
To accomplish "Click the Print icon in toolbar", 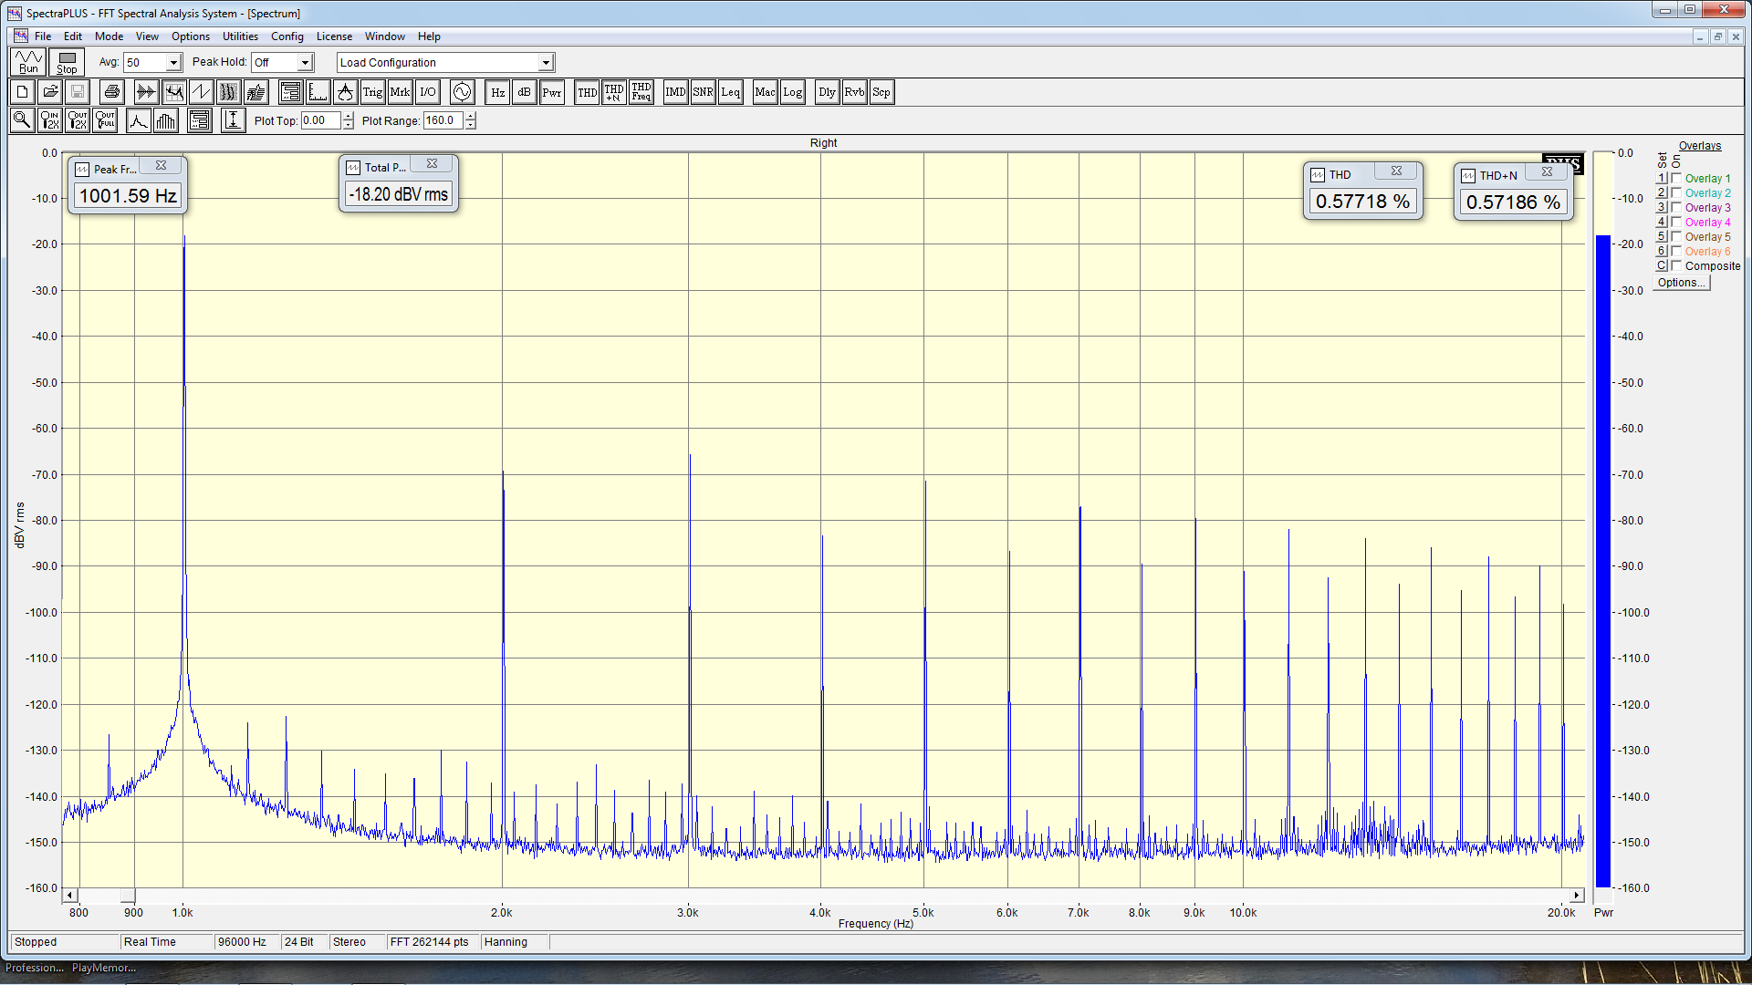I will [111, 92].
